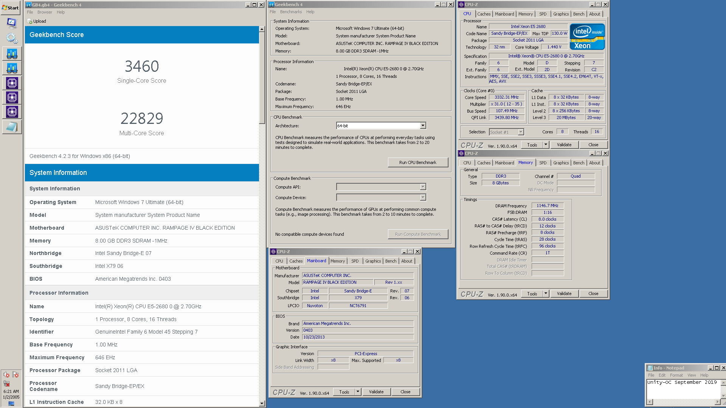Open the Notepad taskbar button
Image resolution: width=726 pixels, height=408 pixels.
coord(12,127)
